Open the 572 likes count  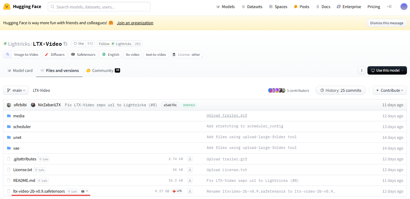click(x=90, y=44)
